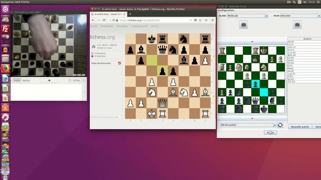This screenshot has height=180, width=321.
Task: Reload the lichess page in Firefox
Action: tap(104, 20)
